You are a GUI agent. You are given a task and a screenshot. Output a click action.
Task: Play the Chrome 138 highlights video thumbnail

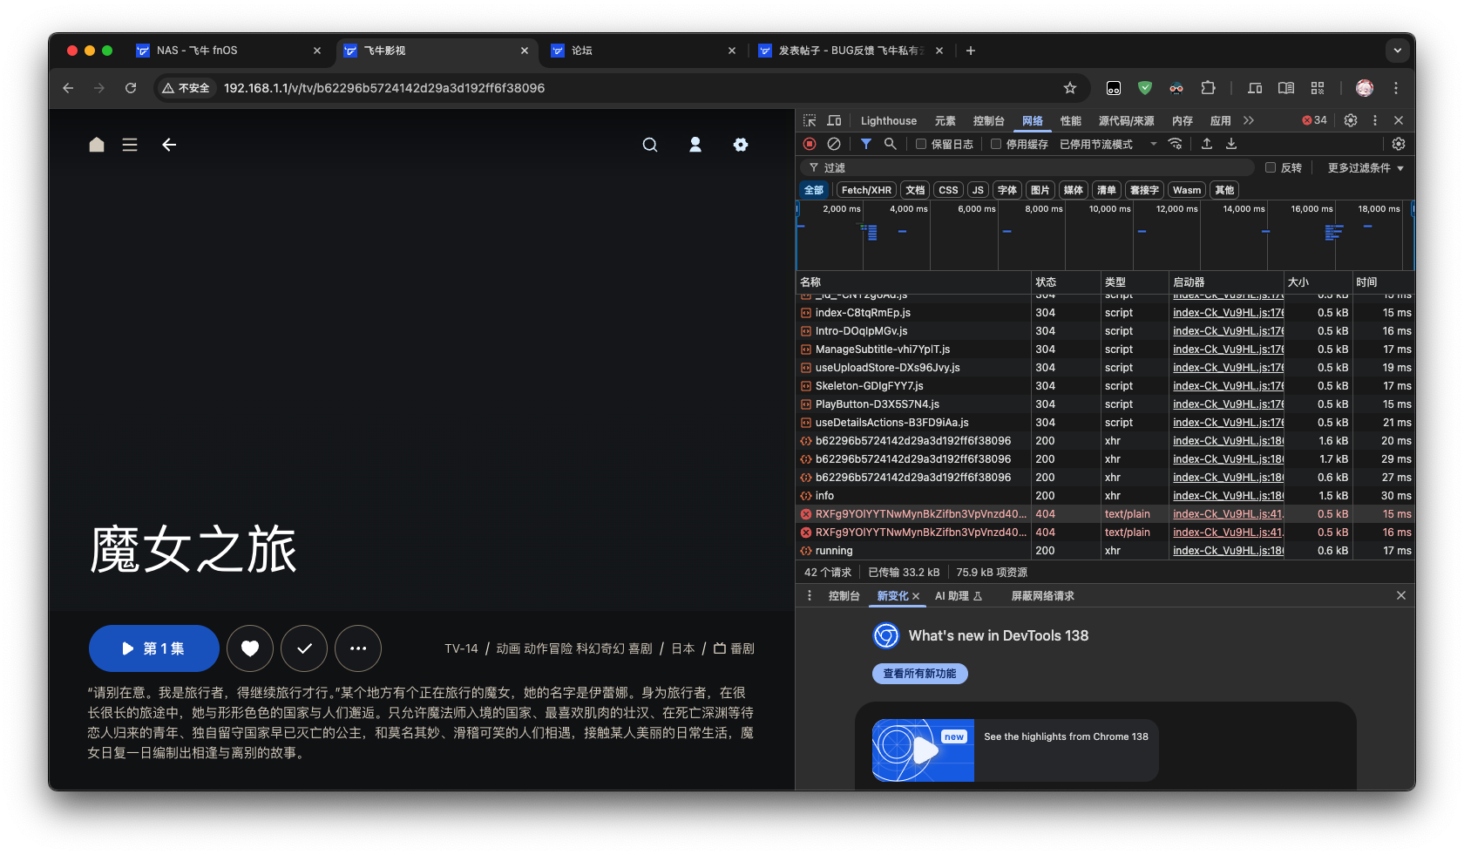[923, 750]
